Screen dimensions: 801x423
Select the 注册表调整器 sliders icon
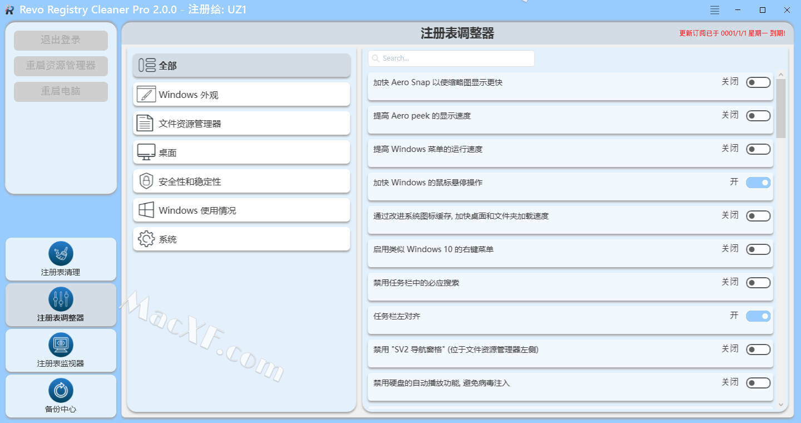click(x=61, y=299)
